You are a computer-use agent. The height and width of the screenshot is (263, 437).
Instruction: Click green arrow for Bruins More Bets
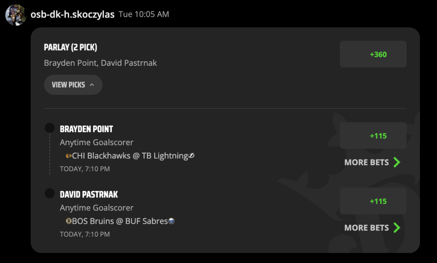397,228
